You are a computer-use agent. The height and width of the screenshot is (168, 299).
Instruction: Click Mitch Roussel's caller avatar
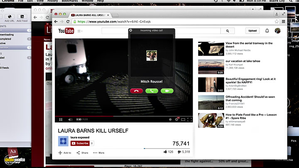pyautogui.click(x=152, y=56)
